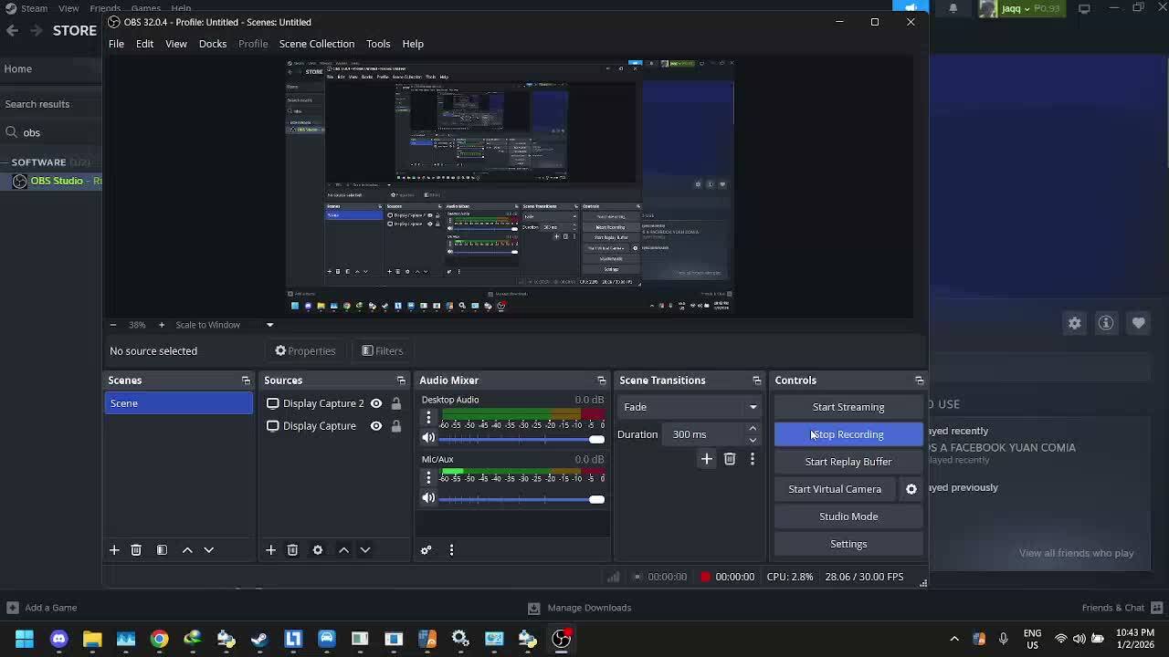
Task: Hide the Display Capture source
Action: pos(376,426)
